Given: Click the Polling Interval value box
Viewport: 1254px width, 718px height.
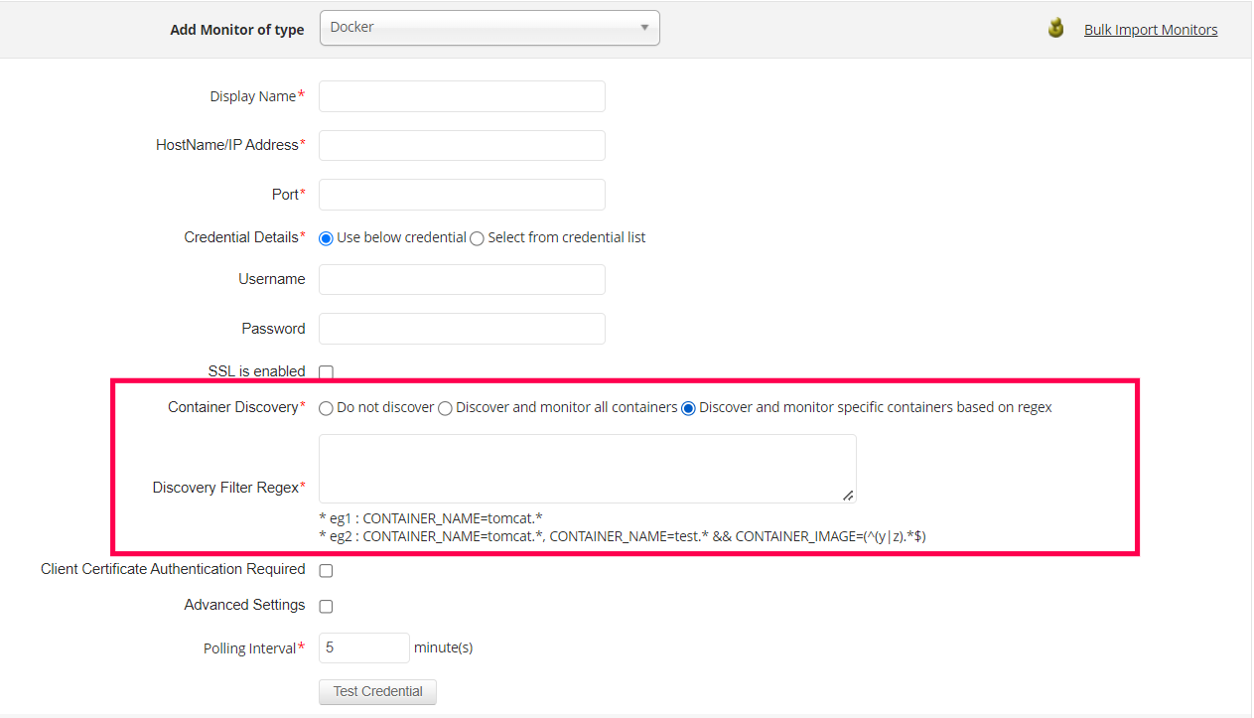Looking at the screenshot, I should pos(363,647).
